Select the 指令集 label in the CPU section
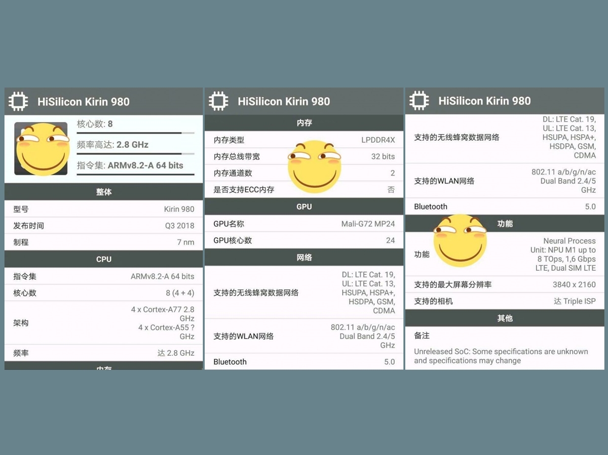Image resolution: width=608 pixels, height=455 pixels. [x=25, y=276]
